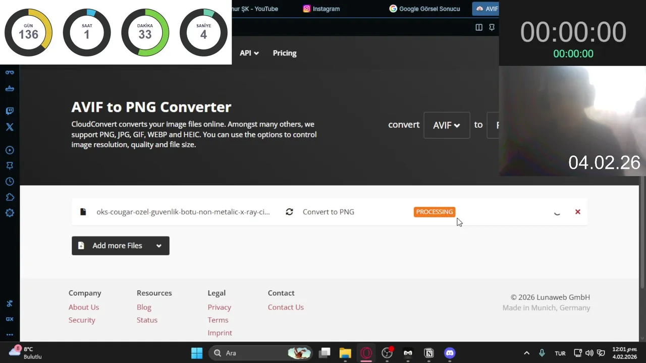Viewport: 646px width, 363px height.
Task: Open the Notion taskbar icon
Action: (x=429, y=353)
